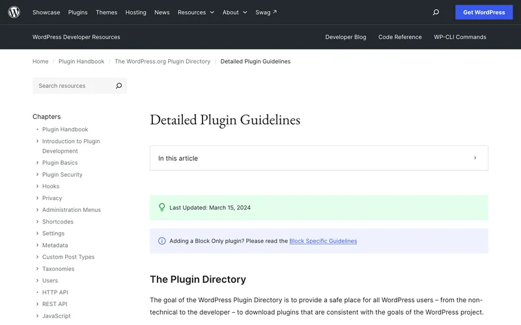Click The Plugin Directory section heading
This screenshot has width=521, height=325.
pyautogui.click(x=198, y=279)
